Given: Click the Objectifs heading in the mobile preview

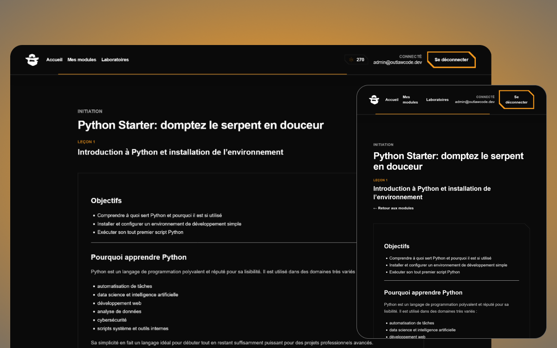Looking at the screenshot, I should click(396, 246).
